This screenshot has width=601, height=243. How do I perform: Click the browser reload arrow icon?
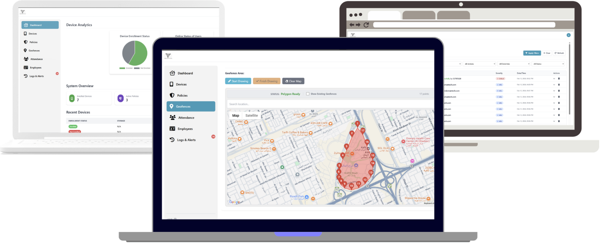point(366,25)
